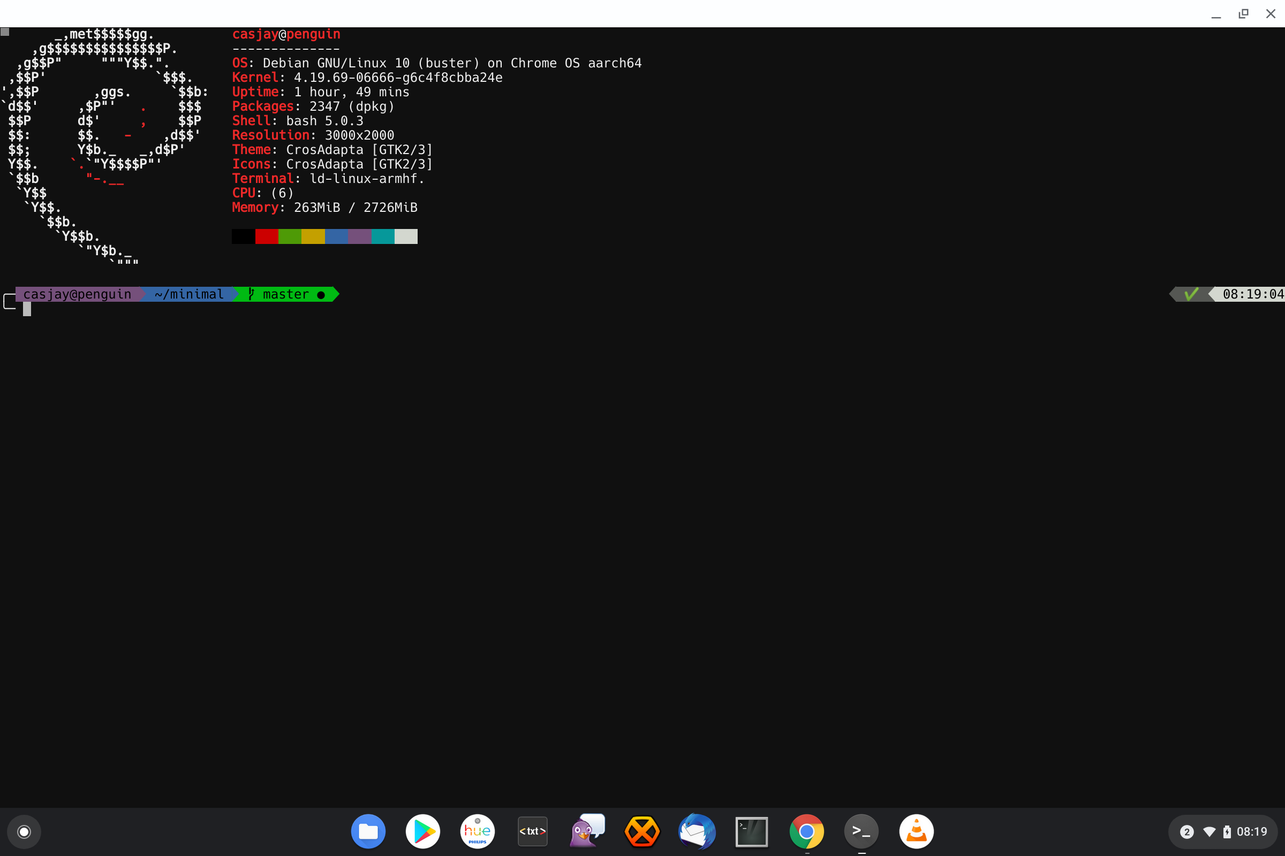Image resolution: width=1285 pixels, height=856 pixels.
Task: Open status tray via clock 08:19
Action: (x=1252, y=831)
